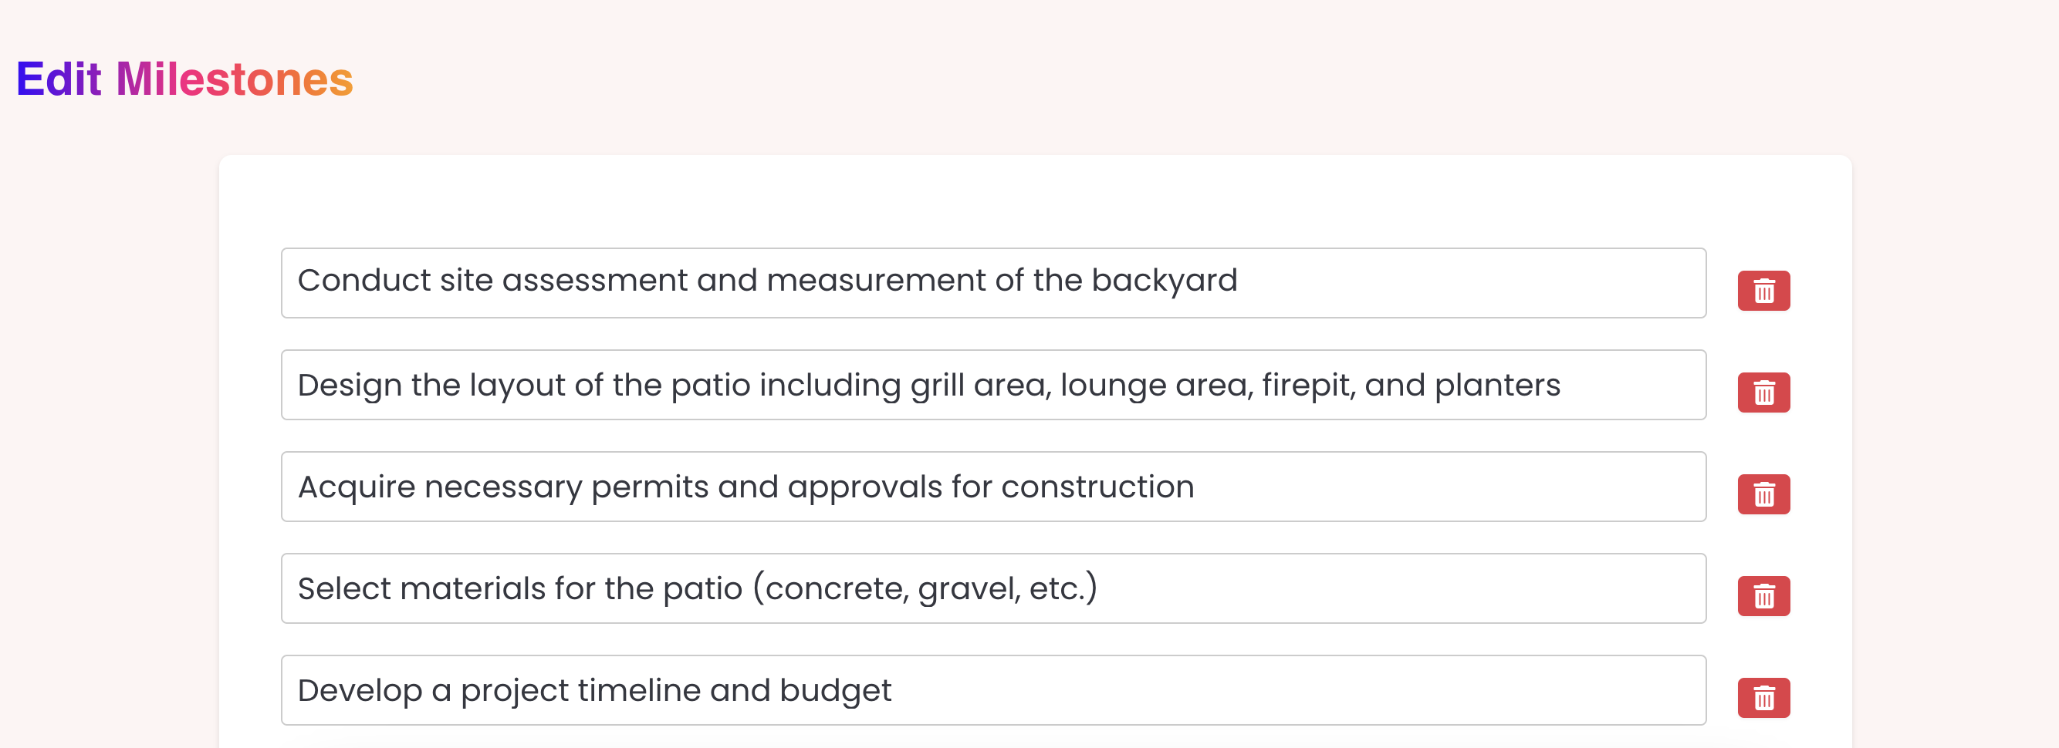Edit the 'Design the layout of the patio' field
The height and width of the screenshot is (748, 2059).
click(993, 385)
